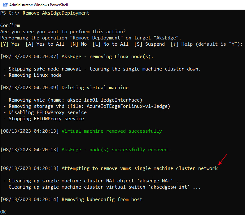
Task: Click the 'Disabling EFLOWProxy service' line
Action: point(45,112)
